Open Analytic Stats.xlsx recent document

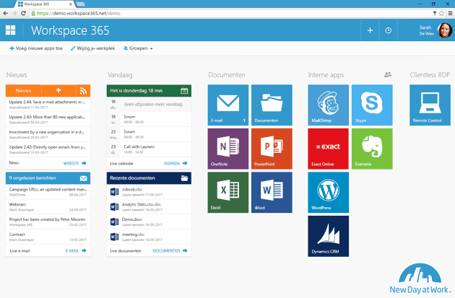(x=149, y=207)
